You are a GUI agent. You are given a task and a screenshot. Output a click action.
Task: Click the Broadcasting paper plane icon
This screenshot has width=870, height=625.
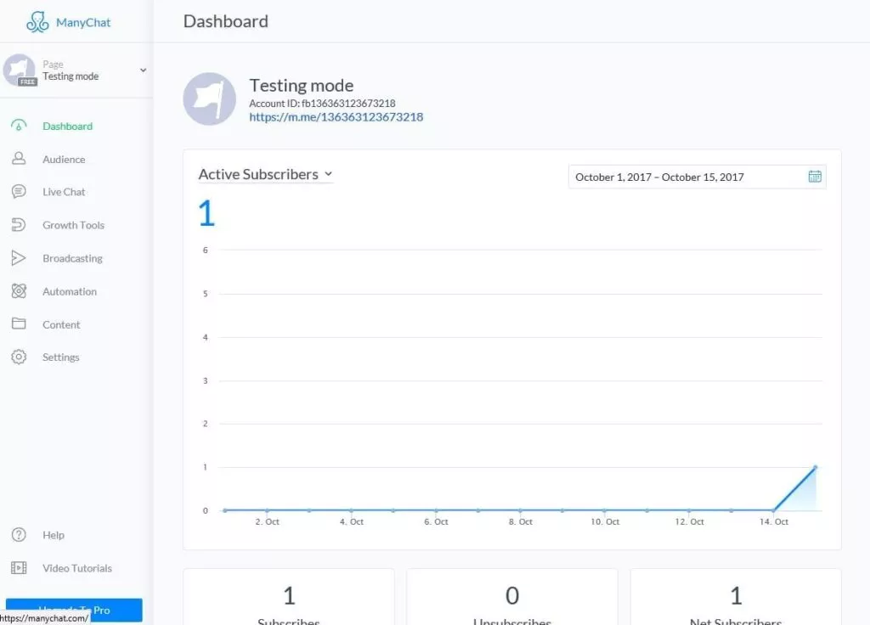tap(19, 258)
